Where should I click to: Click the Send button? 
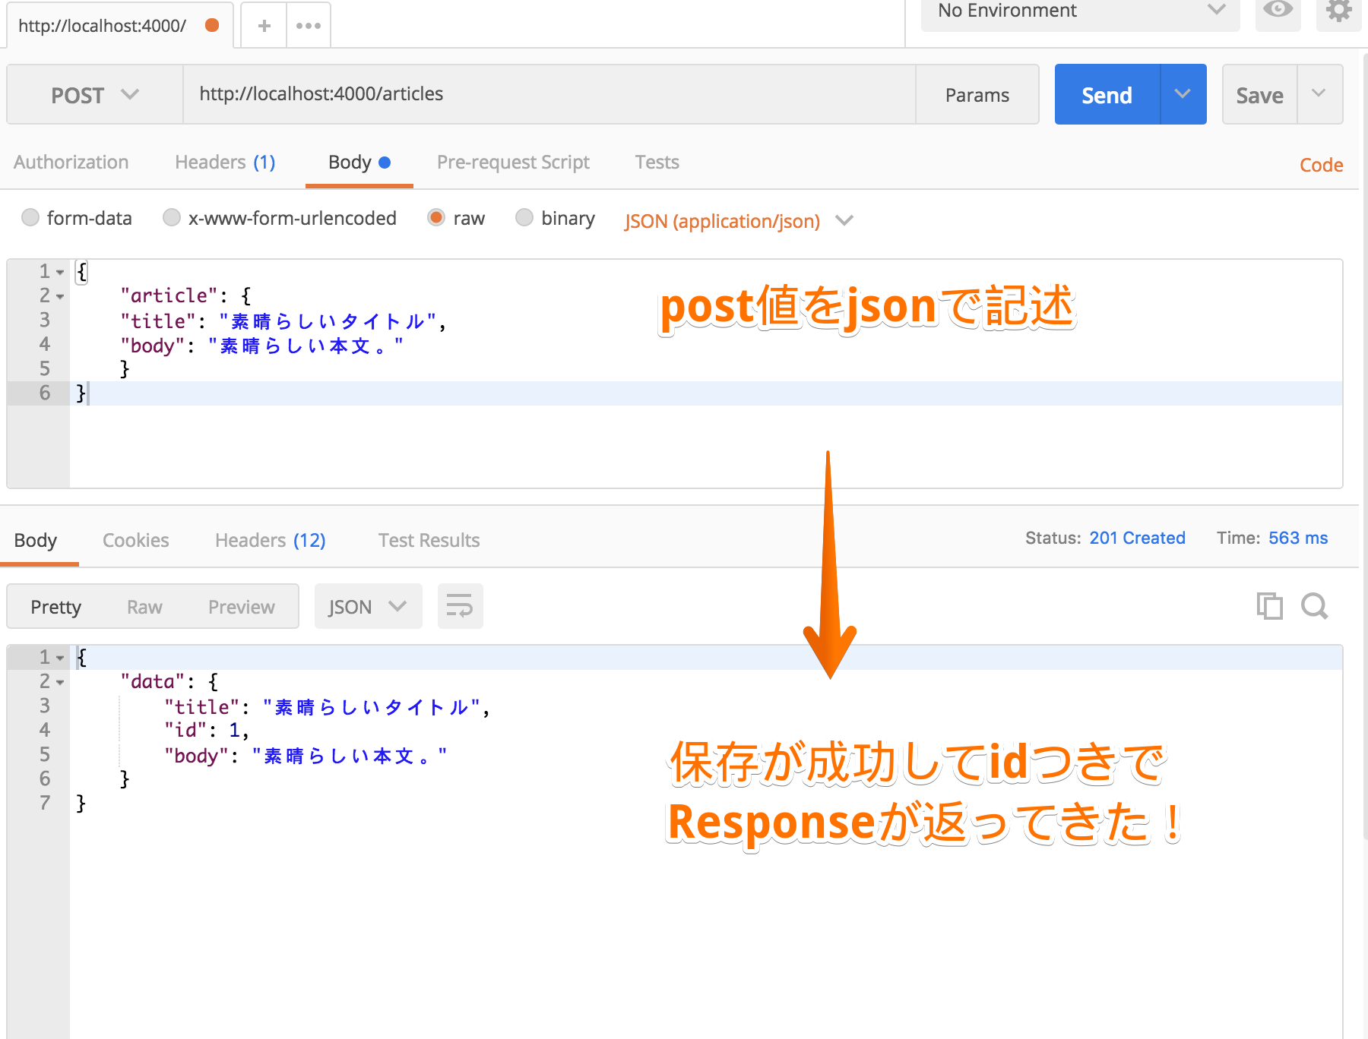[1107, 94]
